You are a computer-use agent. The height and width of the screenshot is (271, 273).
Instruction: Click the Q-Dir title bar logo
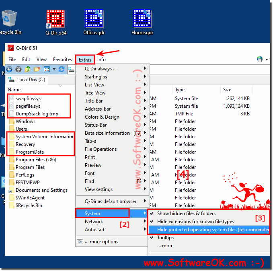click(x=10, y=48)
